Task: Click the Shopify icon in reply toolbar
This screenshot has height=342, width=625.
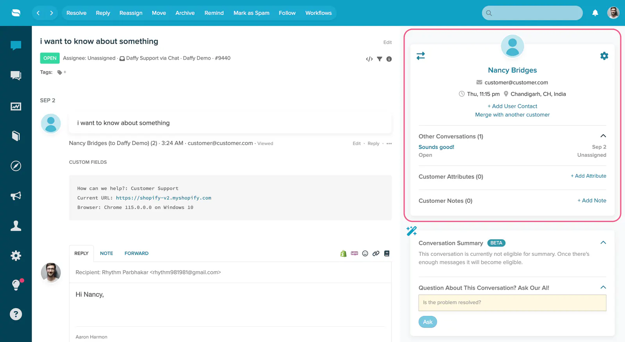Action: (343, 253)
